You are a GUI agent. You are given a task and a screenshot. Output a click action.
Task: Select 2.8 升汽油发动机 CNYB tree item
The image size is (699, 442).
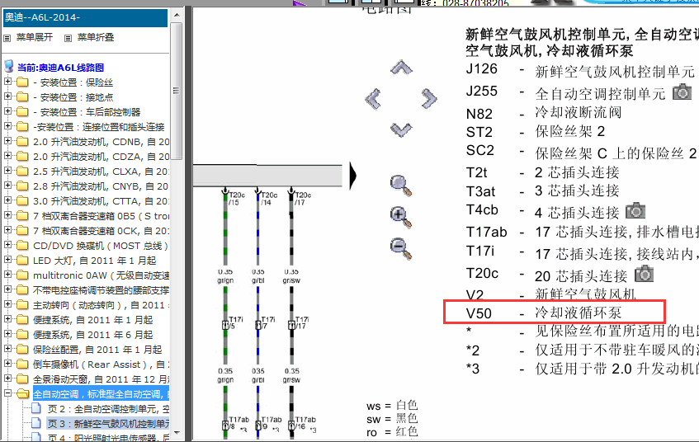[102, 186]
